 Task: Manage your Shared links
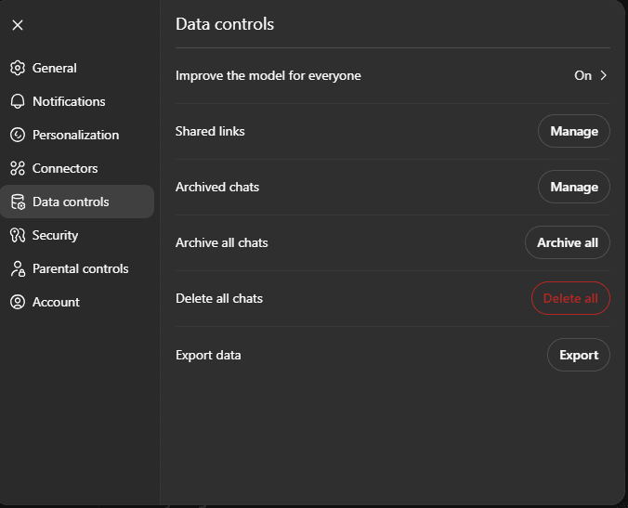[573, 131]
